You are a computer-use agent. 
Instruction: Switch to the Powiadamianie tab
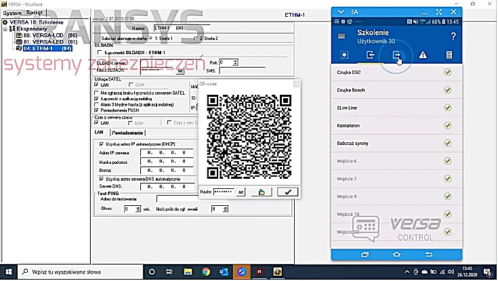127,133
